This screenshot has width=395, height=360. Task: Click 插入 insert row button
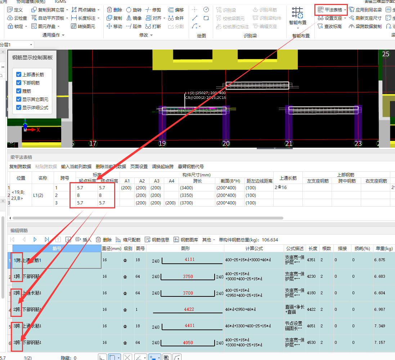pyautogui.click(x=84, y=240)
